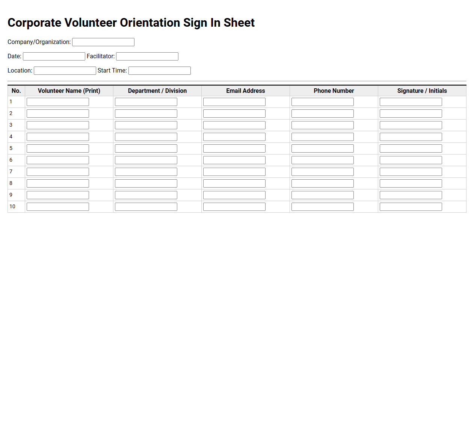The width and height of the screenshot is (474, 421).
Task: Select Signature / Initials field in row 2
Action: 411,114
